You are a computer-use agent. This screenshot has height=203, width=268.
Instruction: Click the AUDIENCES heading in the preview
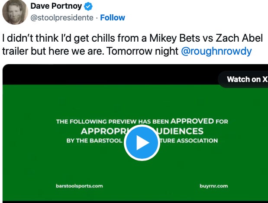click(x=180, y=131)
